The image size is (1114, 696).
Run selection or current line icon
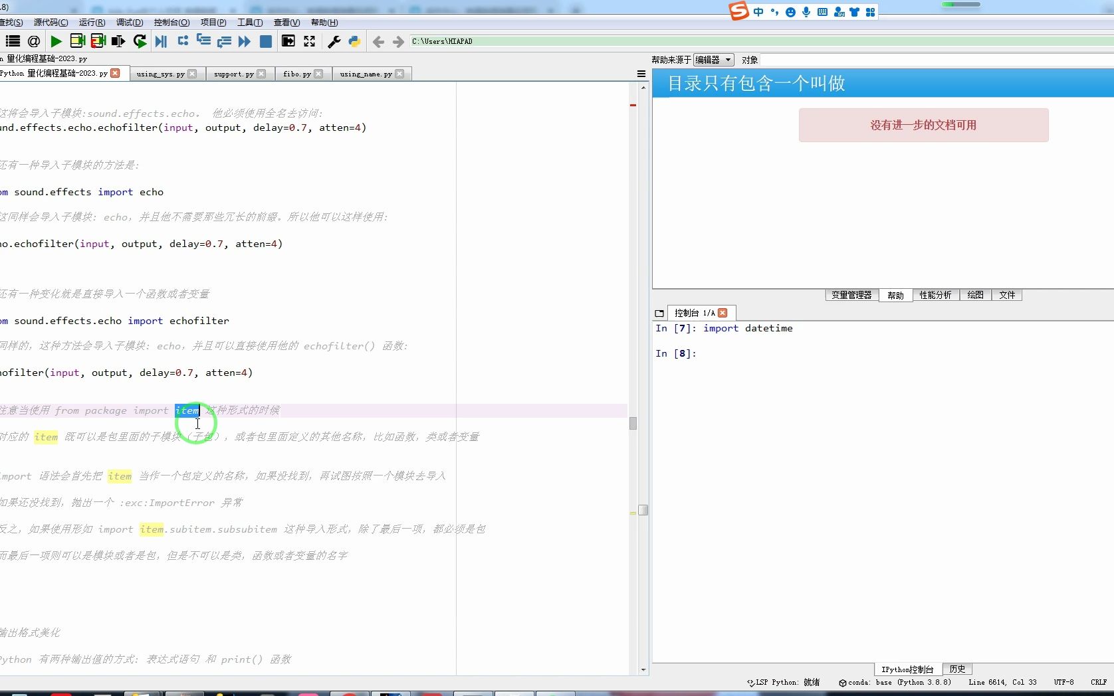coord(118,41)
